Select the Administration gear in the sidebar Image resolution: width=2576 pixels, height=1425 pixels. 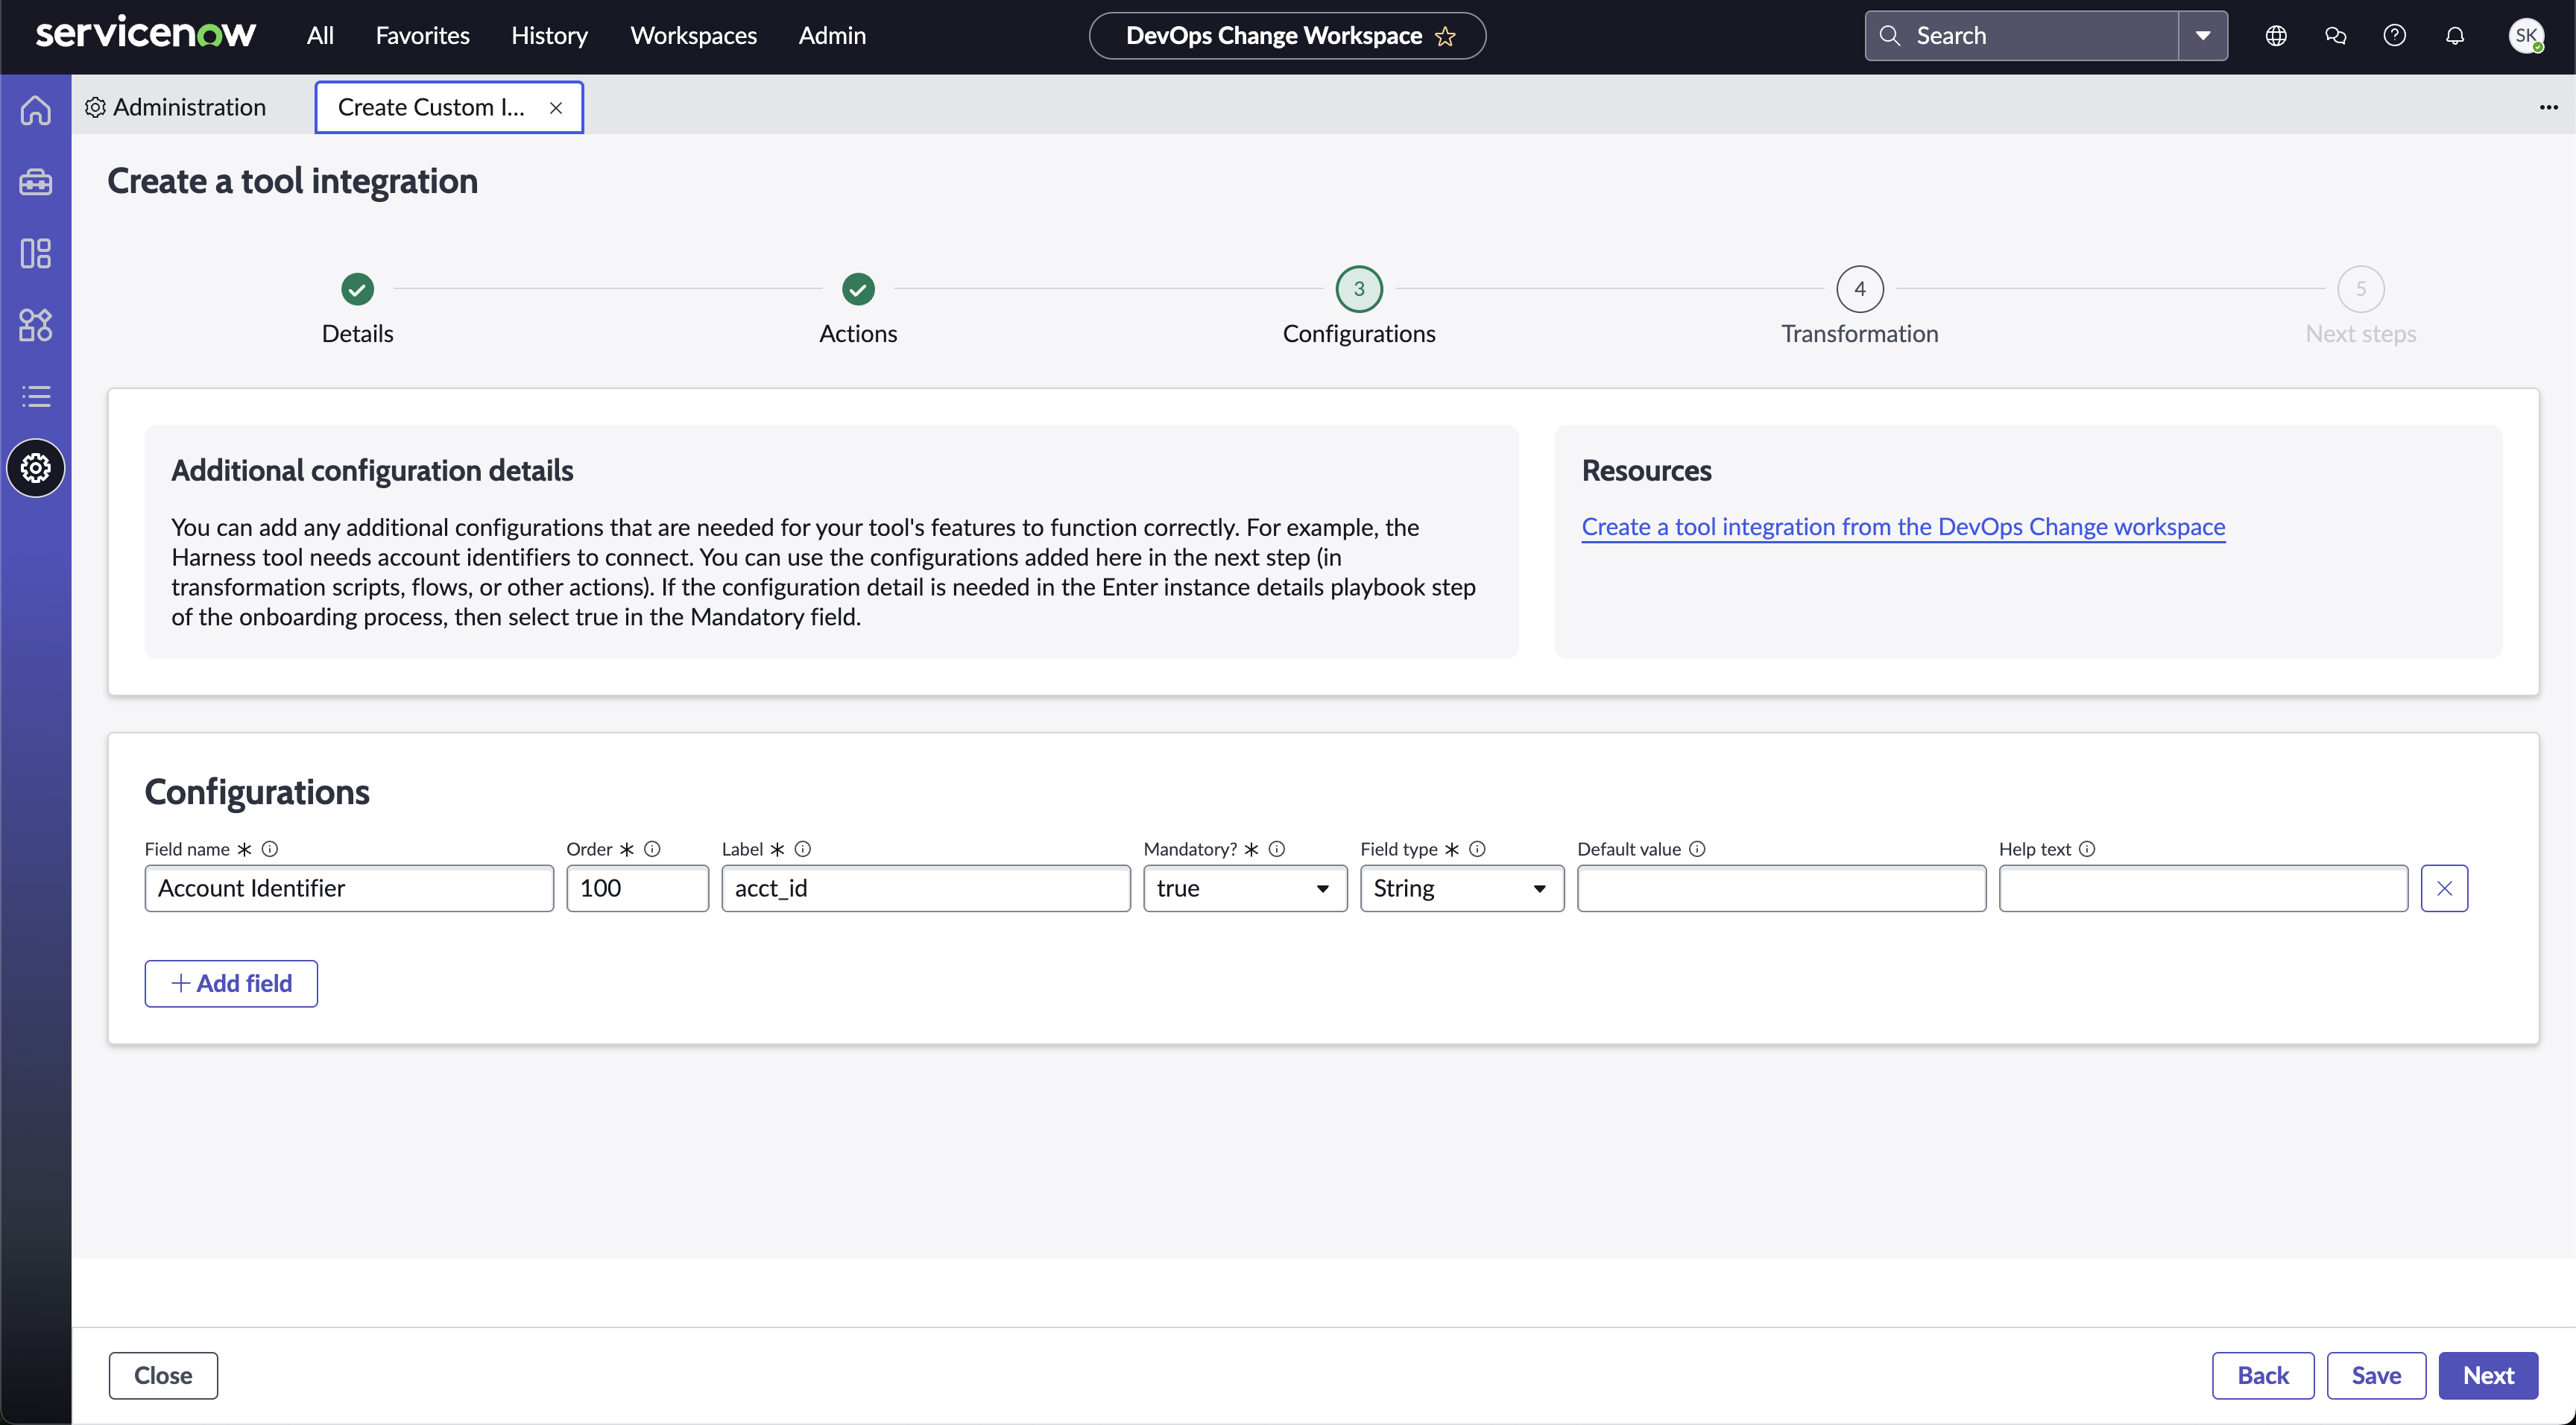click(36, 468)
